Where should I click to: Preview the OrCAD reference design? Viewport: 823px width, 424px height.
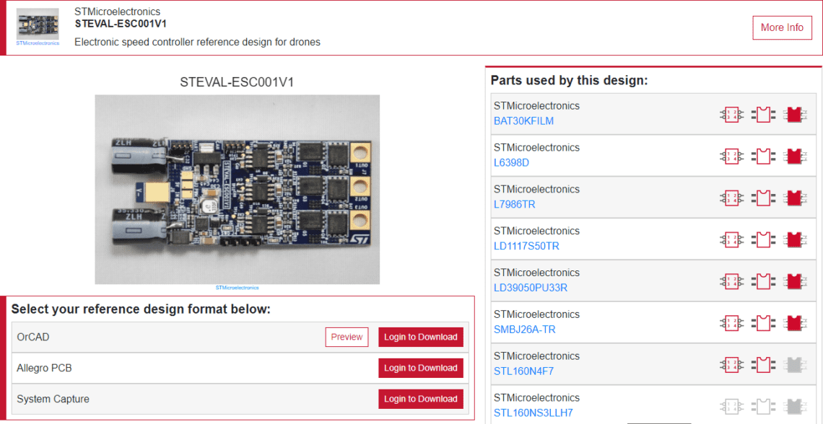[x=347, y=337]
